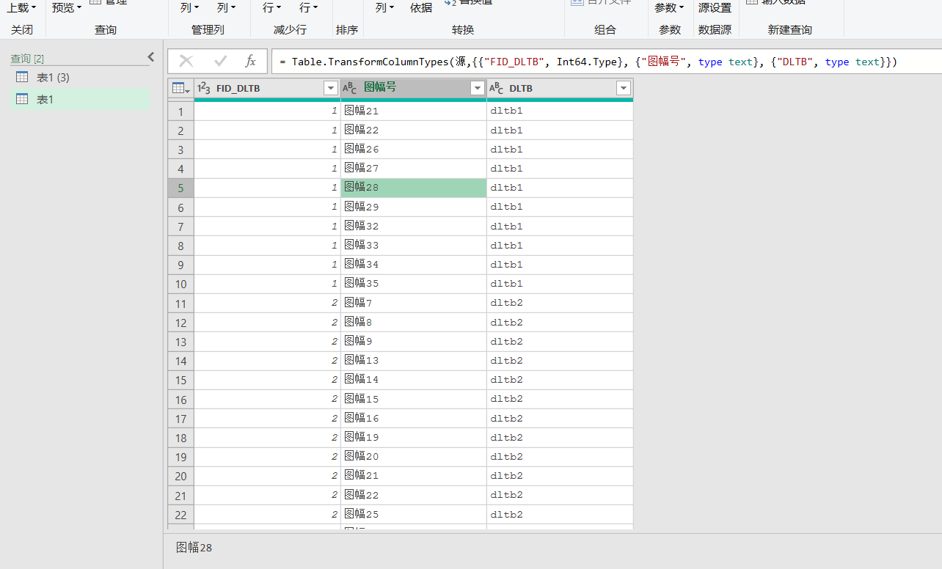This screenshot has height=569, width=942.
Task: Click into the formula bar text
Action: [587, 62]
